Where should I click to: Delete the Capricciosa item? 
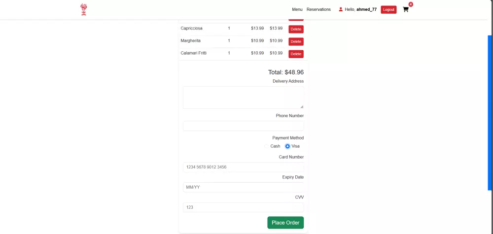click(x=296, y=29)
